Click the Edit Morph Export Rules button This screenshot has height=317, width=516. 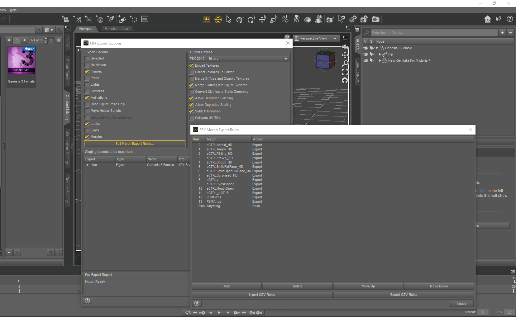135,144
